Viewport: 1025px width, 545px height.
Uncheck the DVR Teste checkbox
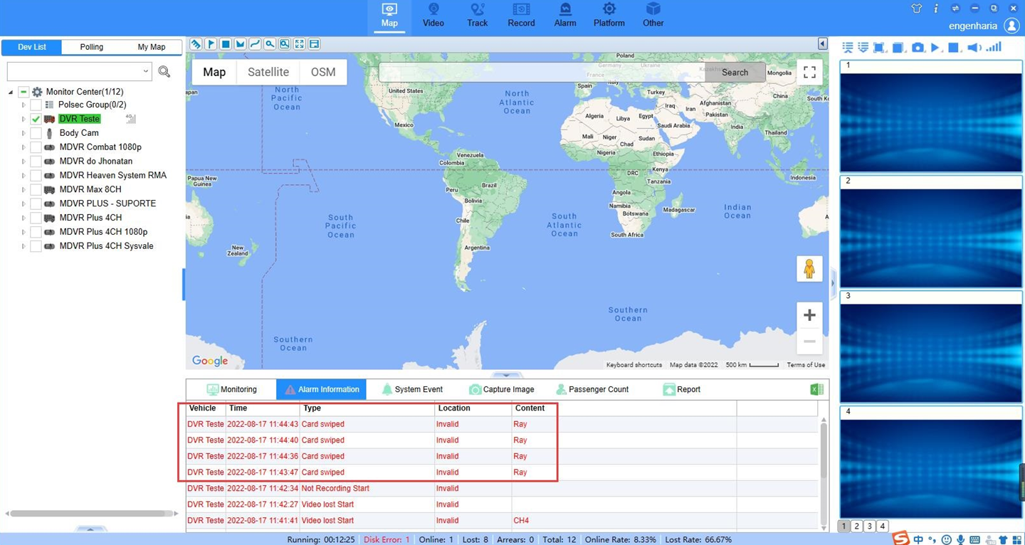36,119
